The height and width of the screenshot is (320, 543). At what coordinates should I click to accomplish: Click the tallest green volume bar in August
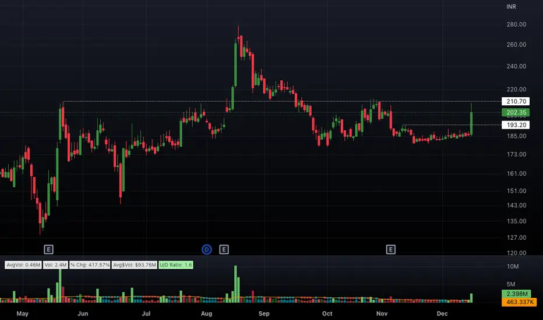(235, 284)
